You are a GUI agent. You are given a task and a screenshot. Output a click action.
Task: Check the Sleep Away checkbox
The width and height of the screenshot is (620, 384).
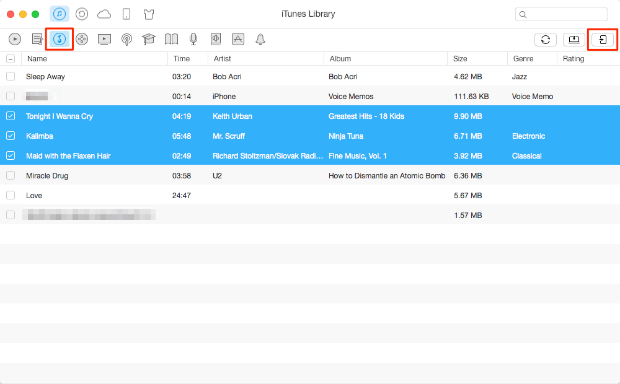pyautogui.click(x=11, y=76)
